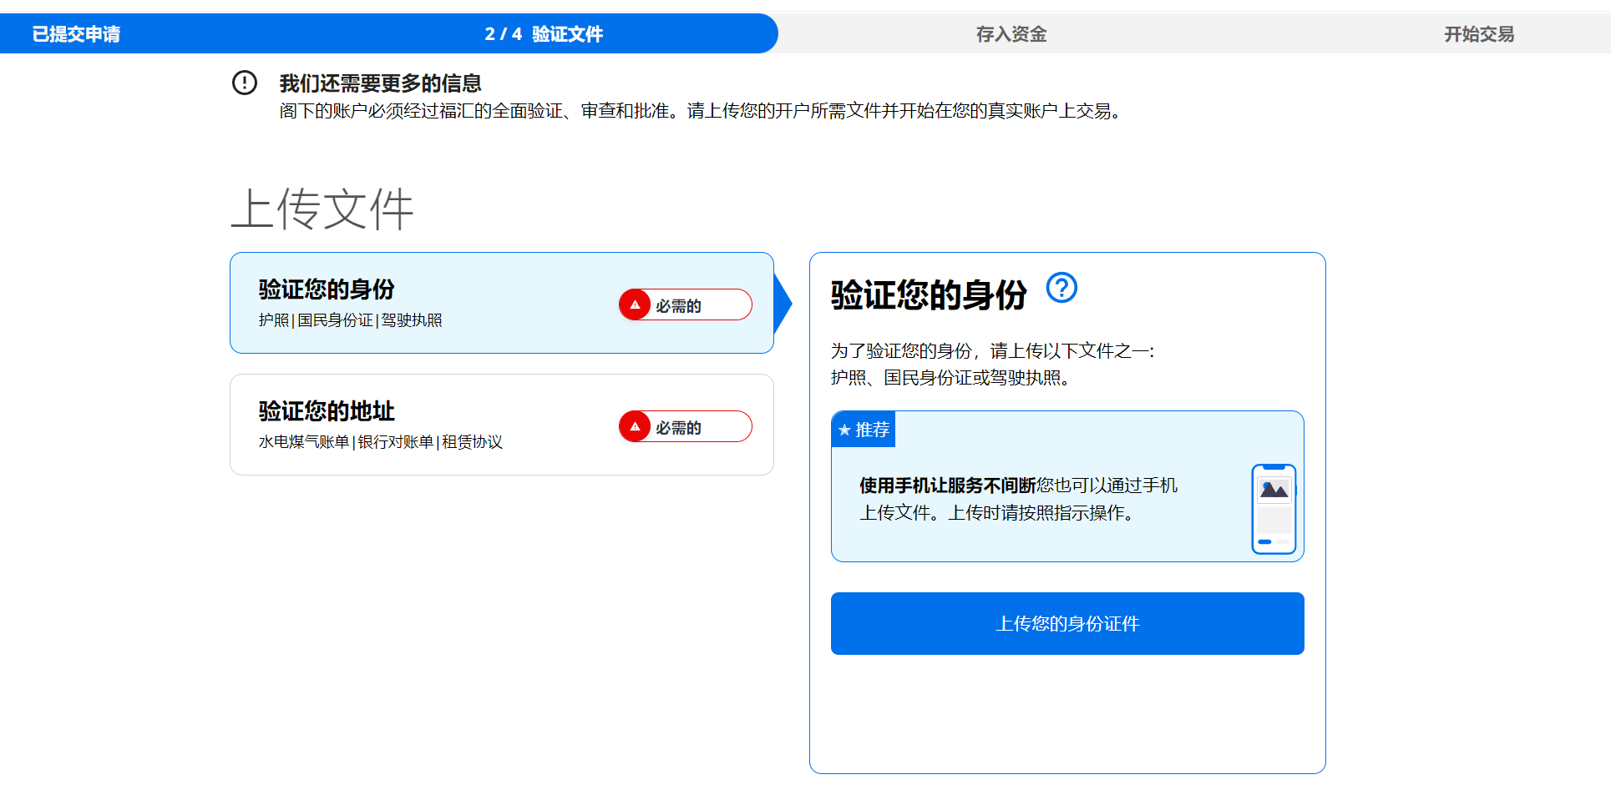Screen dimensions: 1611x785
Task: Click the mobile phone upload illustration
Action: pyautogui.click(x=1273, y=509)
